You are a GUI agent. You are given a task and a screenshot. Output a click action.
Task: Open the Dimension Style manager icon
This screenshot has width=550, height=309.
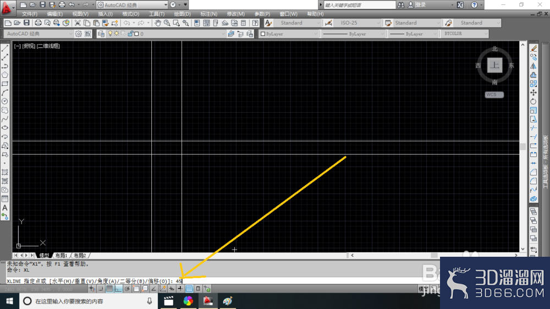[x=328, y=23]
